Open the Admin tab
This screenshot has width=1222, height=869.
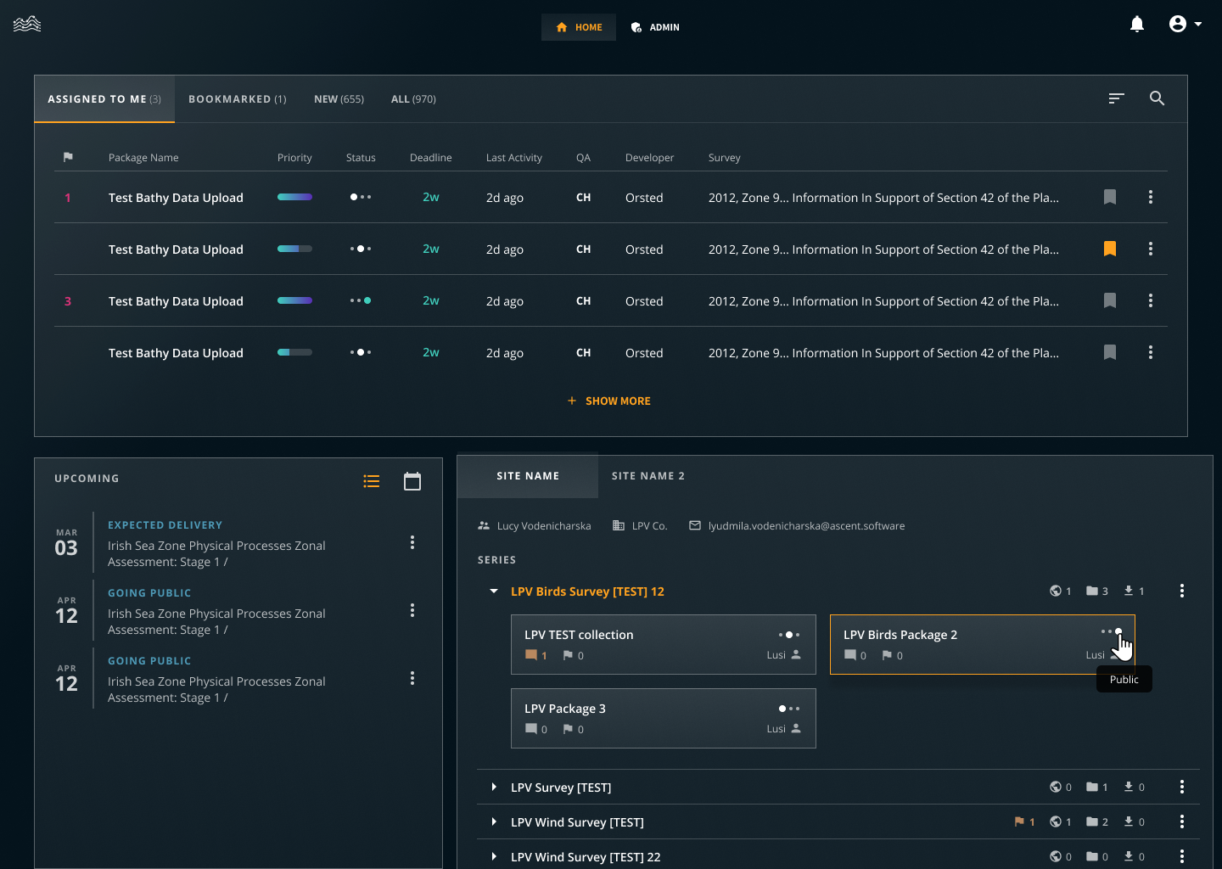655,27
